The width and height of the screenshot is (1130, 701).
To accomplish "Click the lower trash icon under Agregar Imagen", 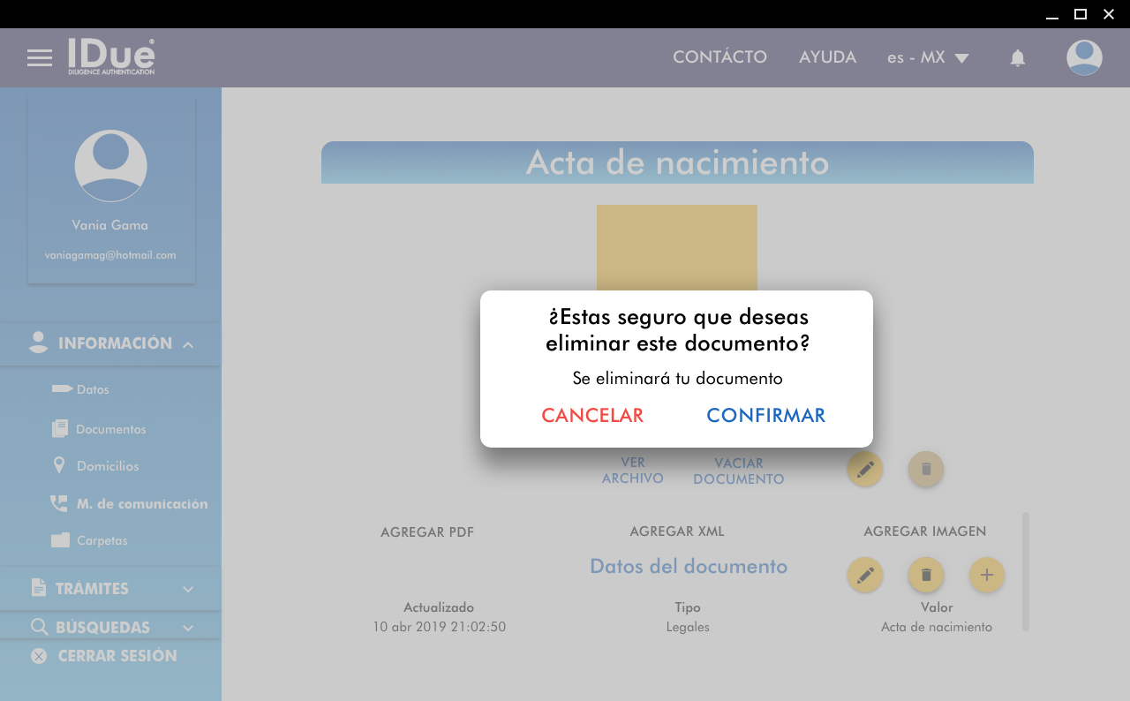I will click(x=926, y=575).
